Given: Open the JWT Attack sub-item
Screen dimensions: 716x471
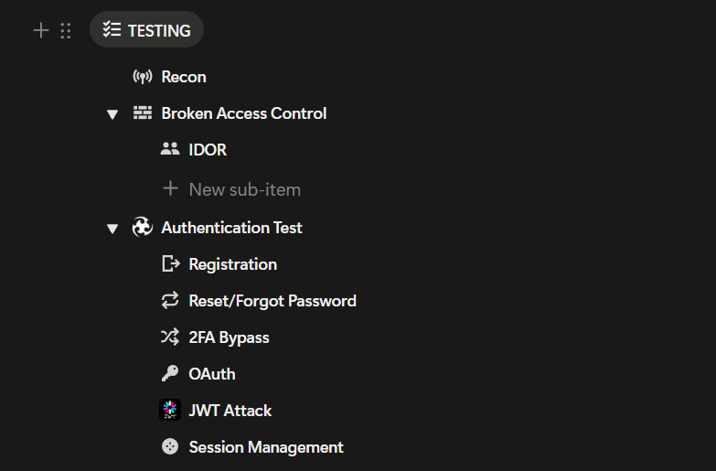Looking at the screenshot, I should [x=230, y=411].
